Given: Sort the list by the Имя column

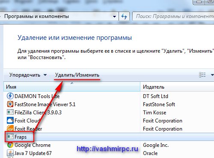Looking at the screenshot, I should (72, 87).
